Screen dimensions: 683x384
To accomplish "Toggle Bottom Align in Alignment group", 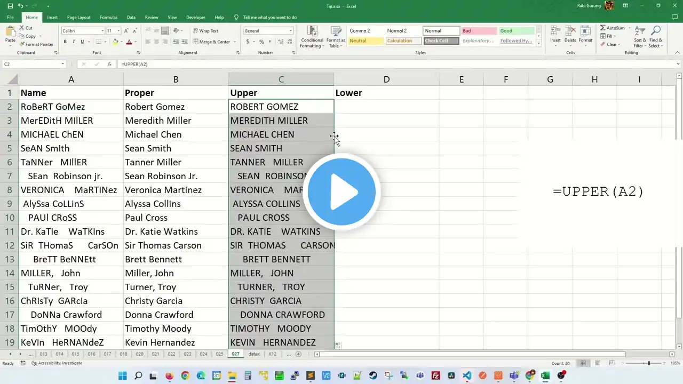I will (165, 31).
